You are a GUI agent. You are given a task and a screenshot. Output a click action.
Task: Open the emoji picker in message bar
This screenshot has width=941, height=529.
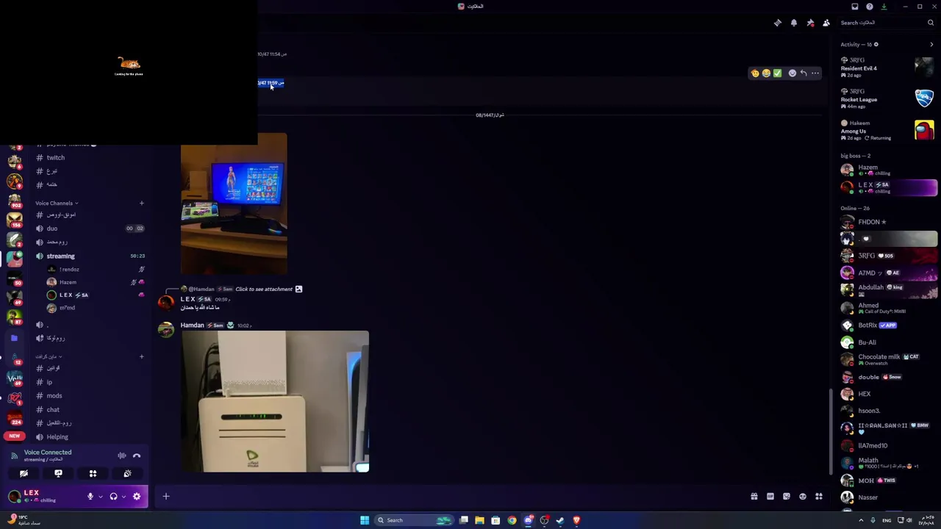click(803, 497)
